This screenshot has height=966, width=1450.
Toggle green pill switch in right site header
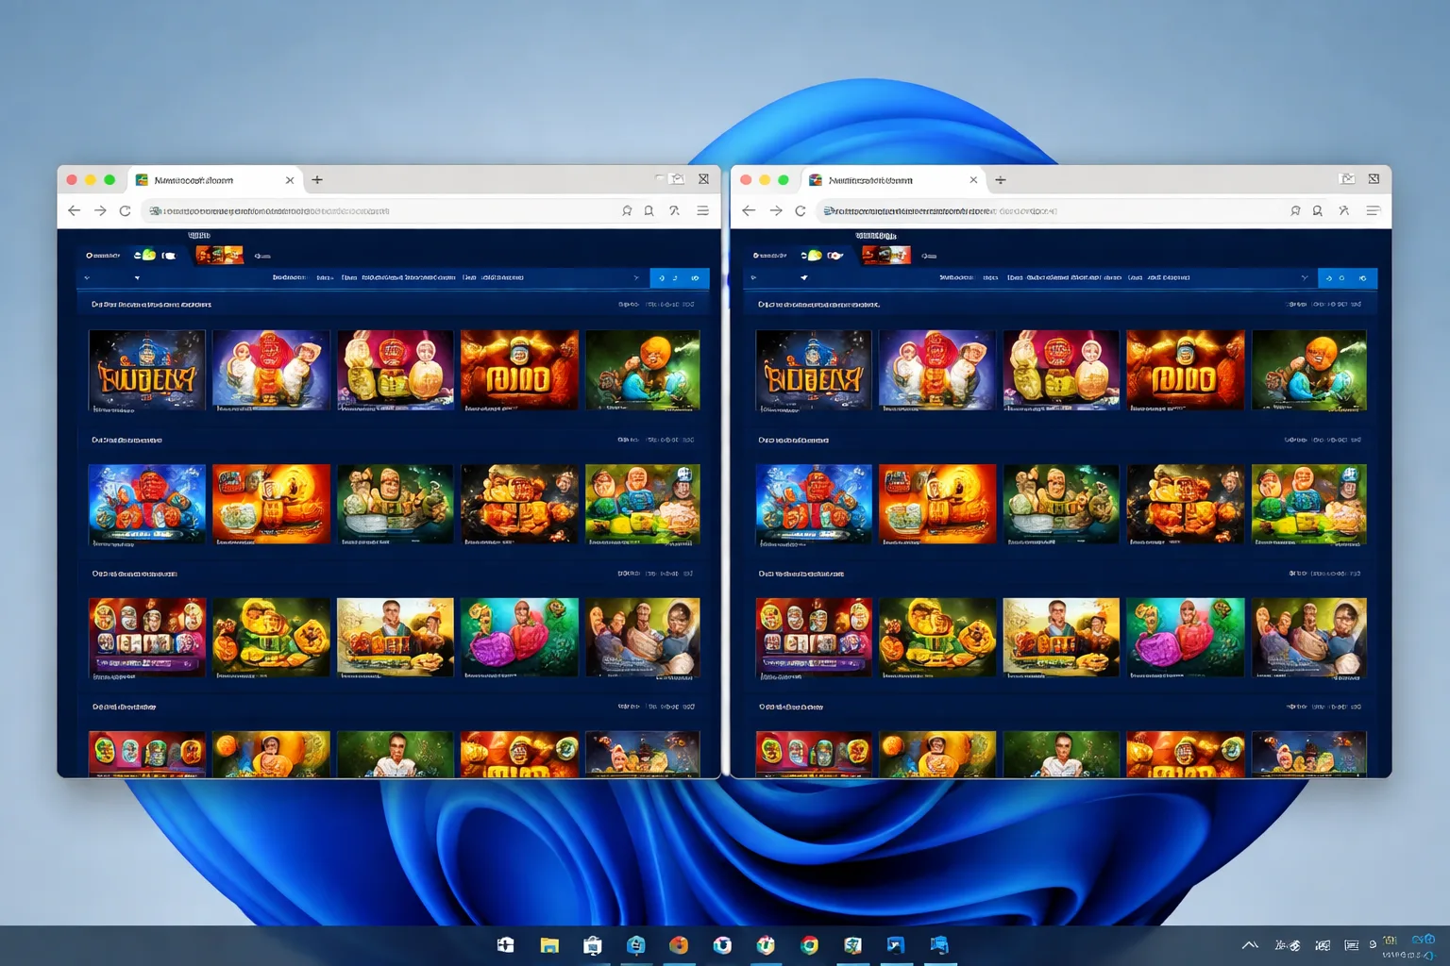(x=812, y=255)
